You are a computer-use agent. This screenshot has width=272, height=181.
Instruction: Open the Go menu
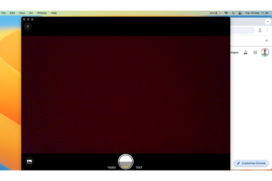pos(31,13)
